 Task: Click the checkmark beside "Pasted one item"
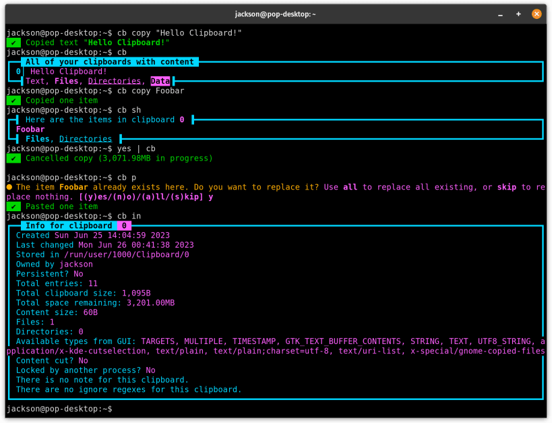pyautogui.click(x=13, y=206)
